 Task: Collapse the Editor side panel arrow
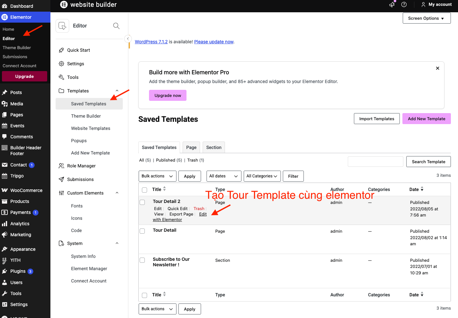(128, 39)
